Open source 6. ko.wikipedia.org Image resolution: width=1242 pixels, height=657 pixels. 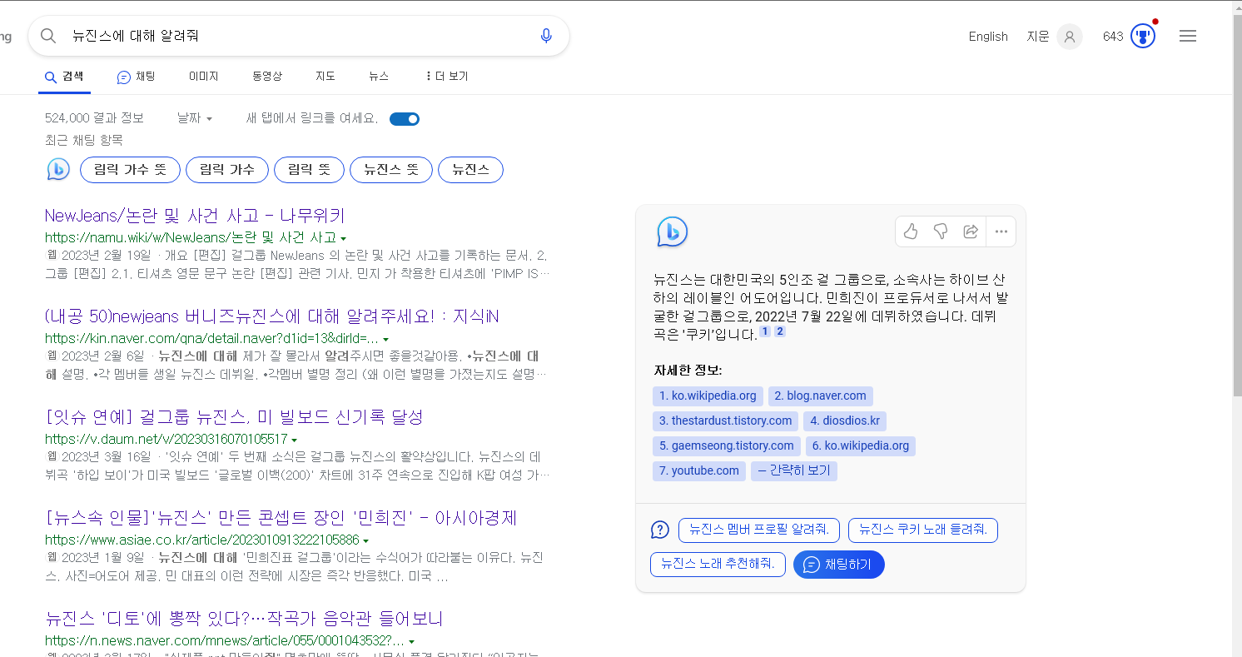pos(861,445)
